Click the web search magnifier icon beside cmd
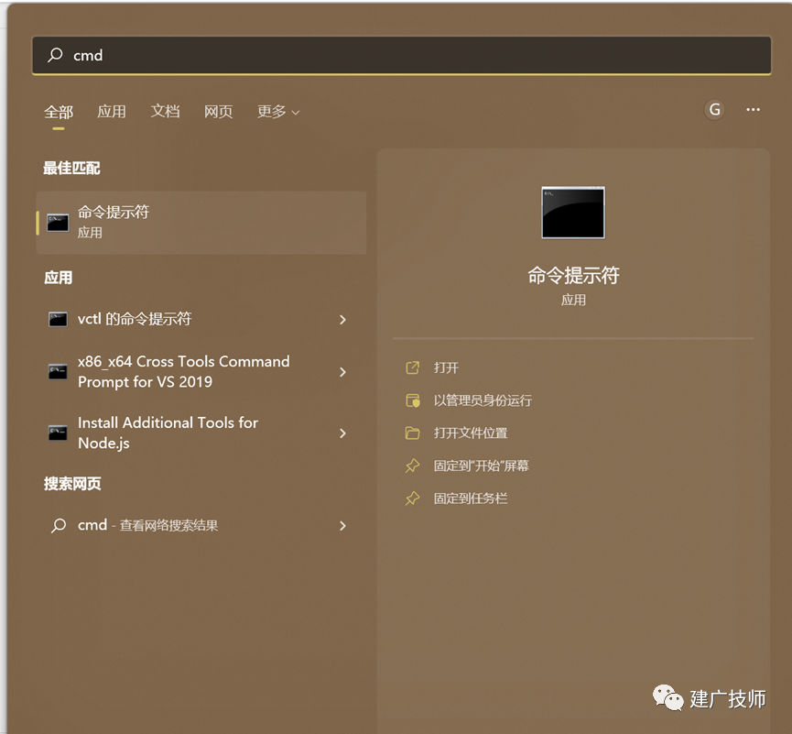The width and height of the screenshot is (792, 734). click(58, 526)
